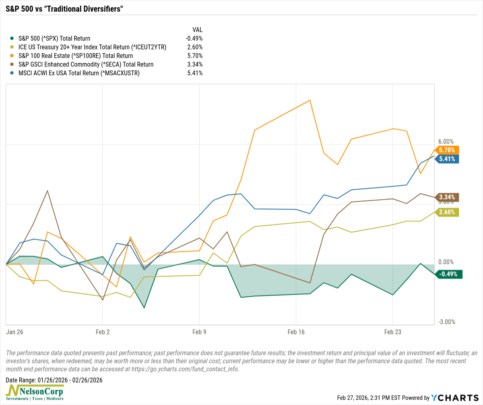Select S&P 100 Real Estate legend label
Image resolution: width=483 pixels, height=405 pixels.
[x=76, y=56]
